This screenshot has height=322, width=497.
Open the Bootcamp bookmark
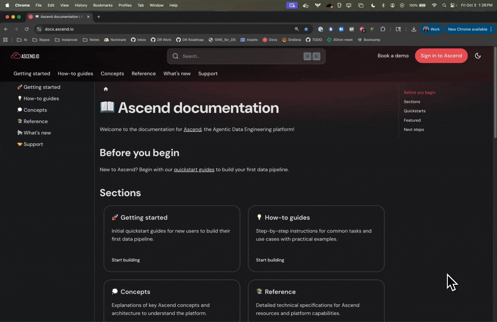(x=369, y=40)
